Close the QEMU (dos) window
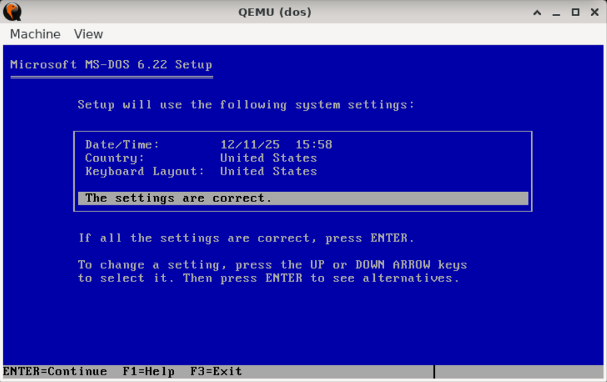607x382 pixels. click(594, 12)
